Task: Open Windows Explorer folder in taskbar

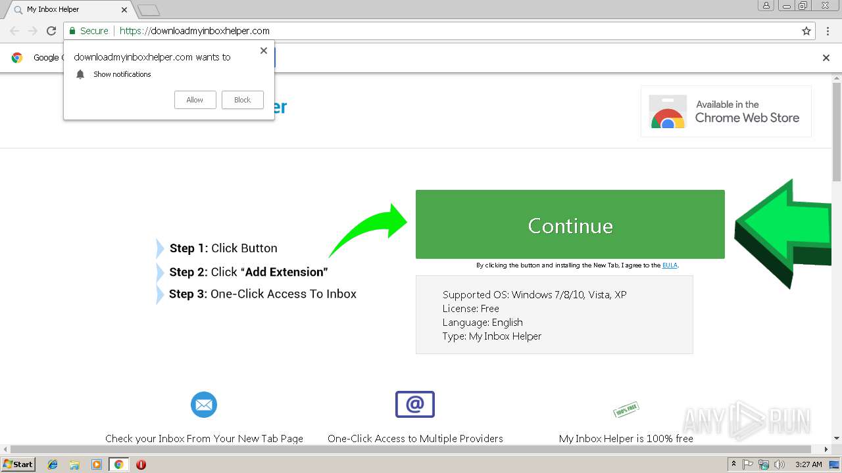Action: tap(74, 464)
